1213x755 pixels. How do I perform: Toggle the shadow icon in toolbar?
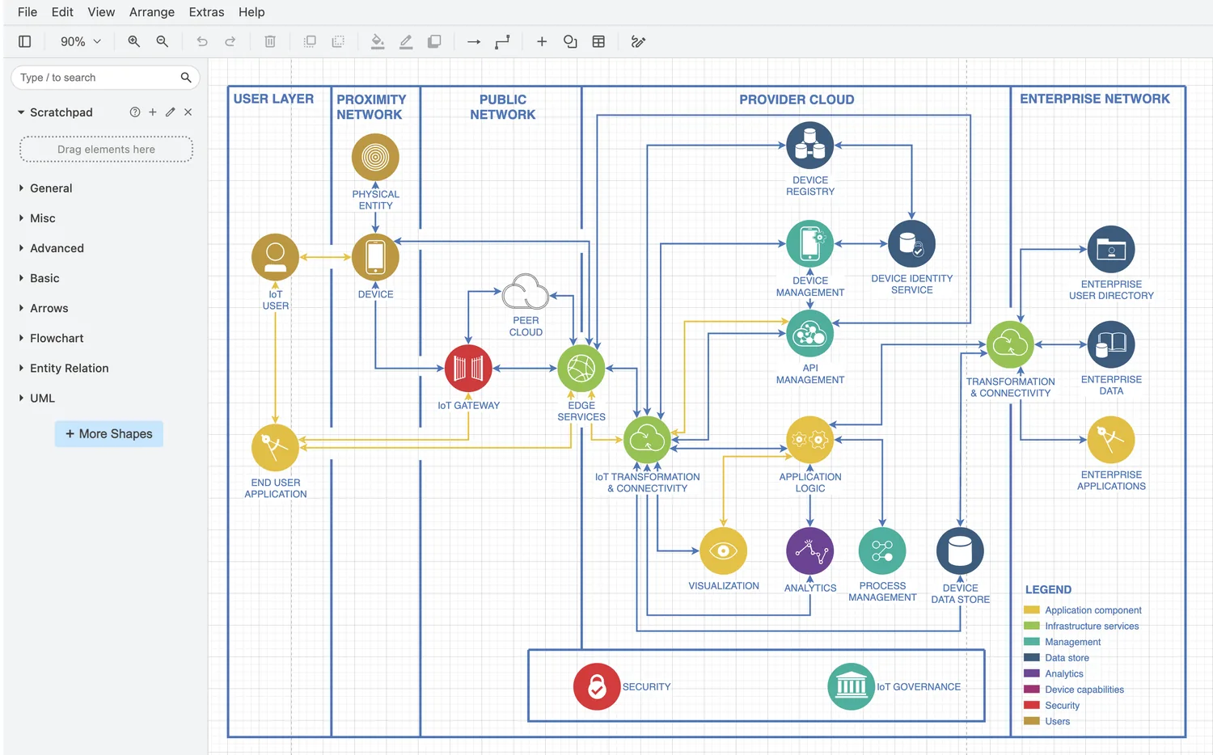point(434,41)
